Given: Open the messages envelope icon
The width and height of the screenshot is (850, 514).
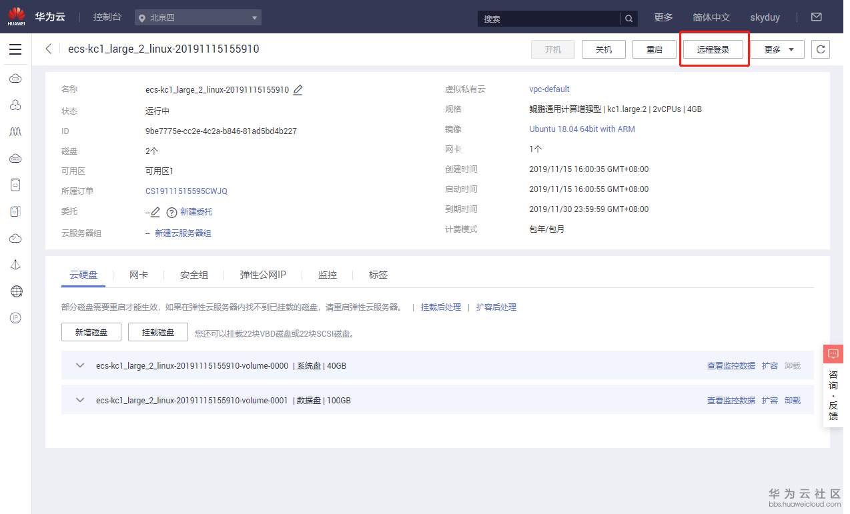Looking at the screenshot, I should [816, 17].
